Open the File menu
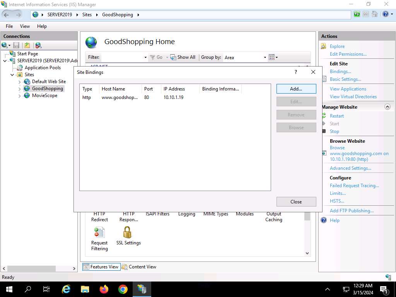Image resolution: width=396 pixels, height=297 pixels. [9, 26]
